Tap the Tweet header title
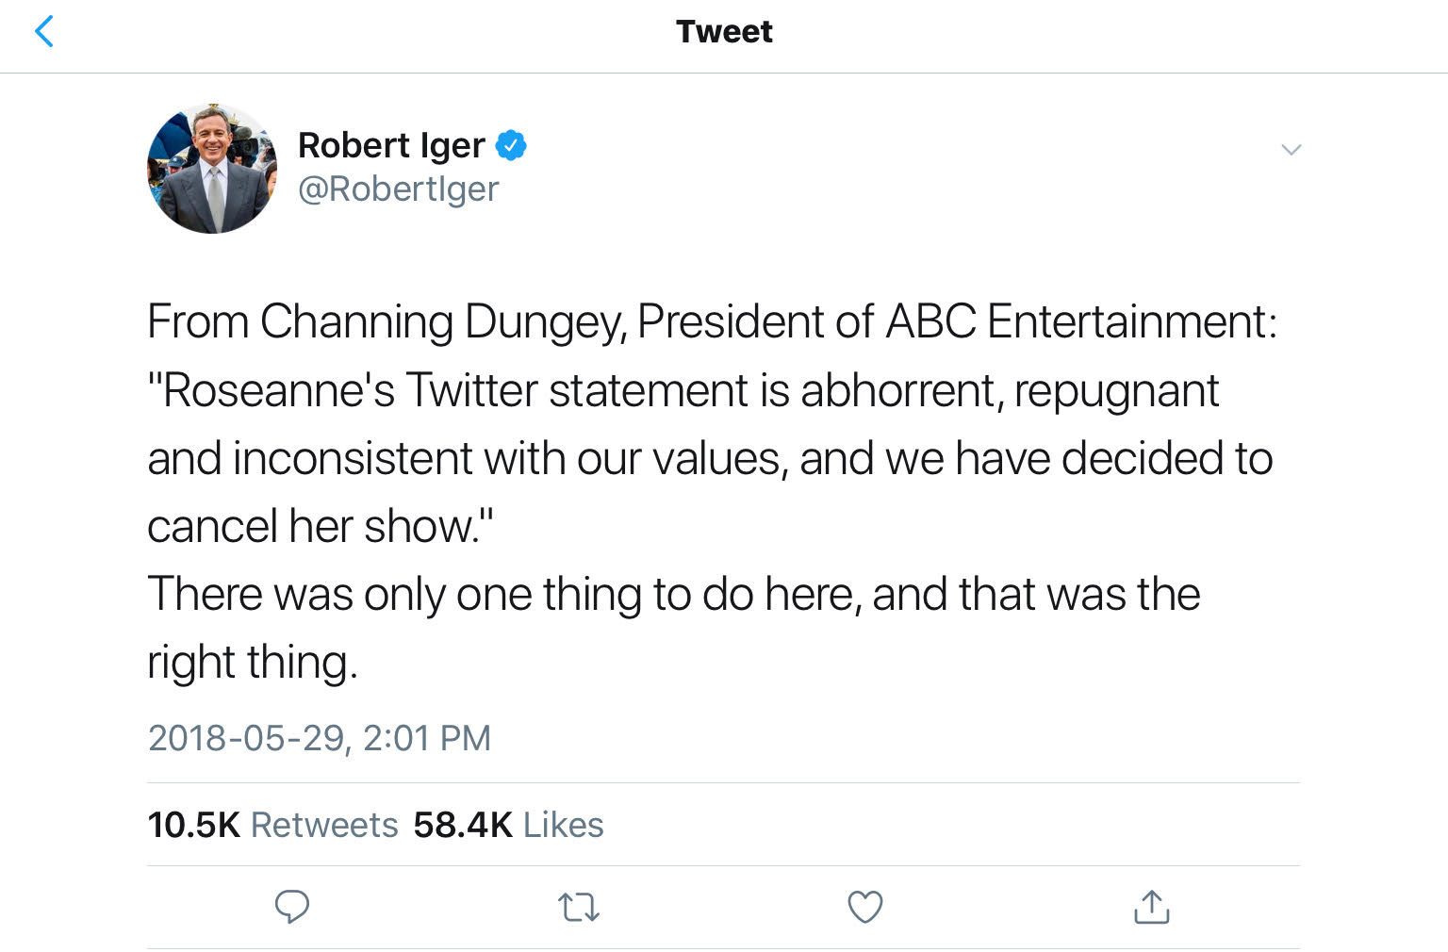1448x952 pixels. coord(724,32)
